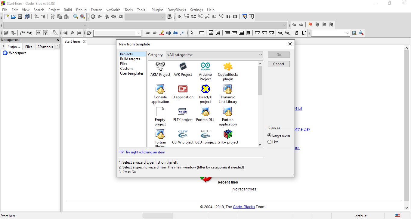
Task: Click Management tabs right scroll arrow
Action: 57,46
